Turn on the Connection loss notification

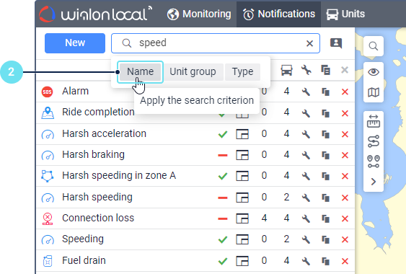223,218
